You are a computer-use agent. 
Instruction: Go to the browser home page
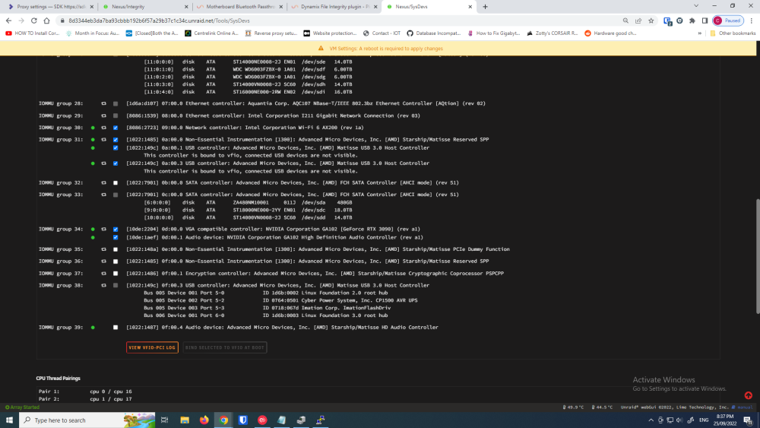pyautogui.click(x=46, y=21)
